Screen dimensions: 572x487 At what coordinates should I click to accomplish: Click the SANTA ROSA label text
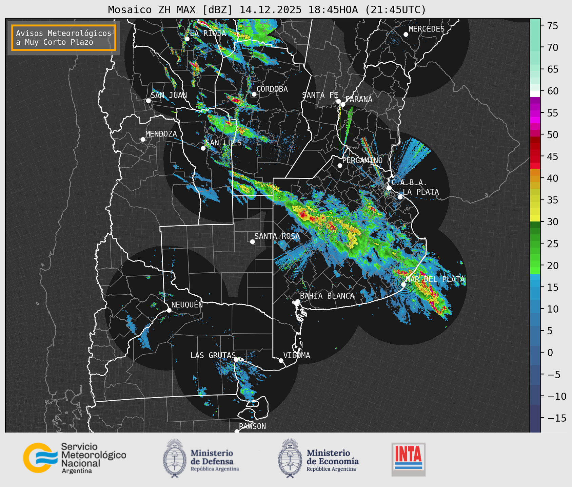(277, 236)
